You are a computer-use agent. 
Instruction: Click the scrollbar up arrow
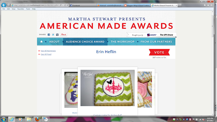tap(213, 12)
